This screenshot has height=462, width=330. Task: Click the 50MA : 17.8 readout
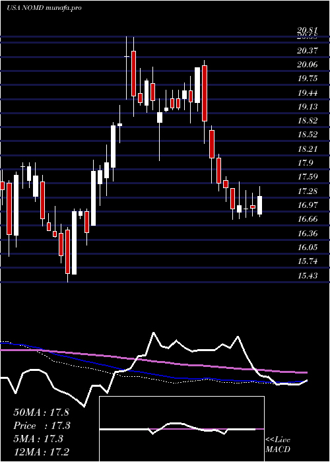pyautogui.click(x=41, y=412)
